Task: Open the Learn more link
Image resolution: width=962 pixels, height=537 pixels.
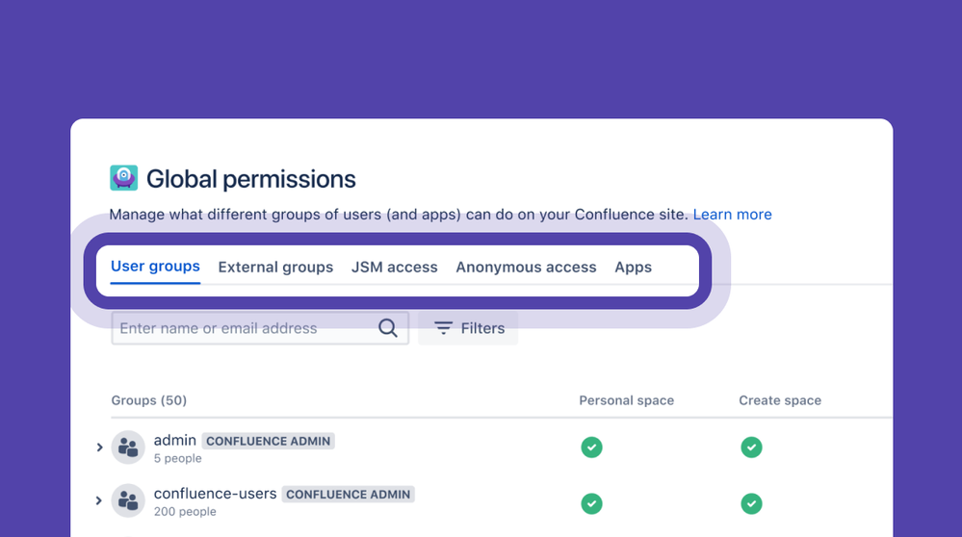Action: (x=732, y=215)
